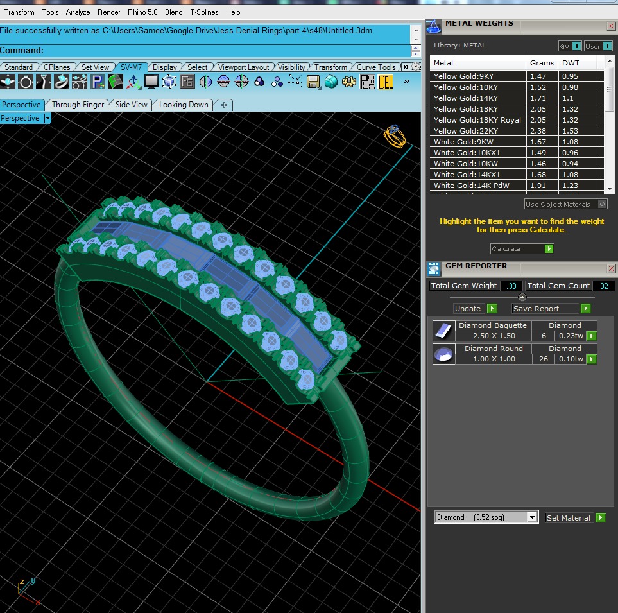This screenshot has width=618, height=613.
Task: Open the gem tools toolbar icon
Action: point(8,82)
